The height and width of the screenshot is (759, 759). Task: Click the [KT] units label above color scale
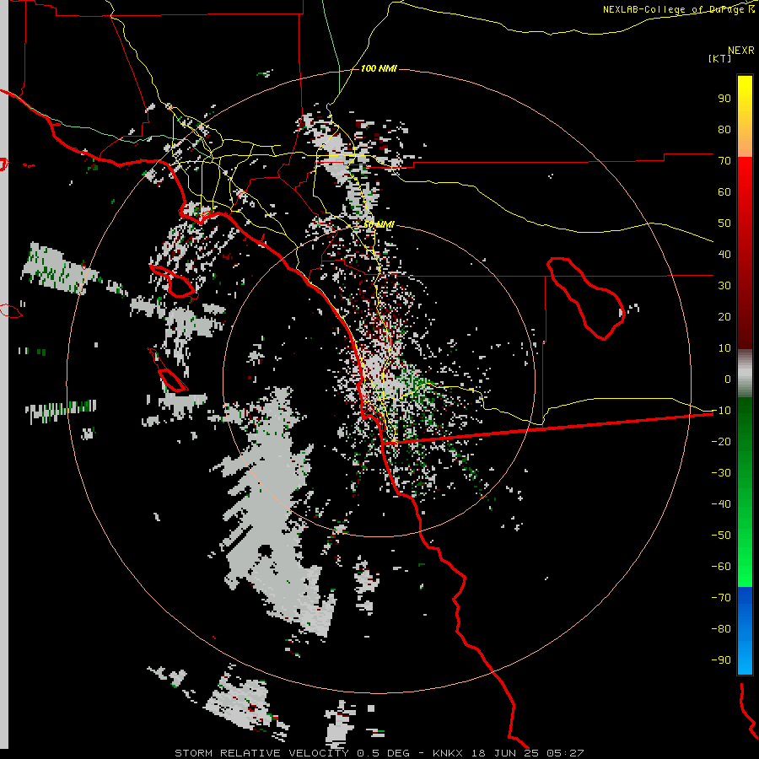(x=719, y=58)
